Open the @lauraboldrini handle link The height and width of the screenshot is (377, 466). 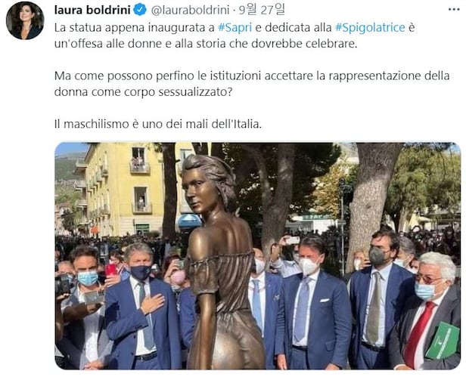[x=190, y=10]
